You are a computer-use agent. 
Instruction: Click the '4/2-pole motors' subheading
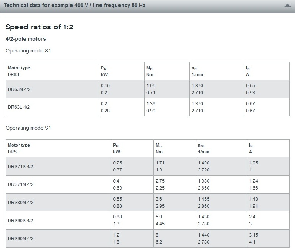(26, 39)
